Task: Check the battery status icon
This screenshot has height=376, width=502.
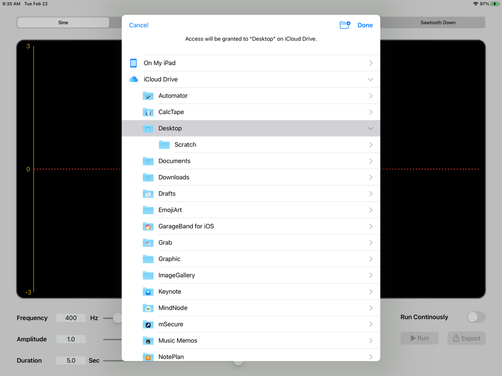Action: [495, 4]
